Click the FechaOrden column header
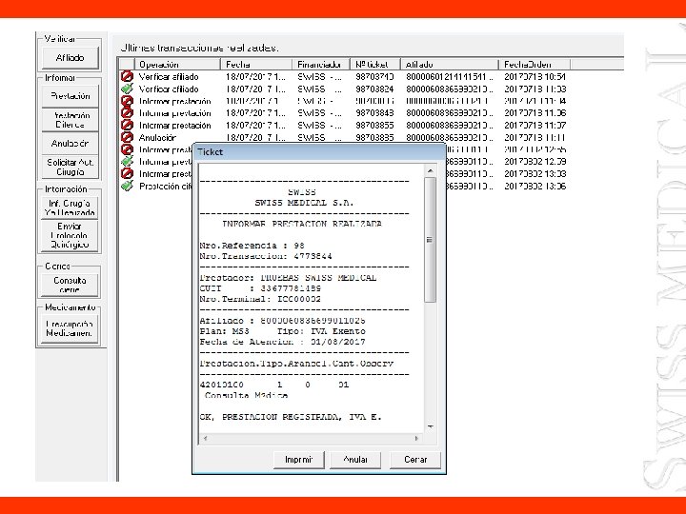 coord(535,65)
